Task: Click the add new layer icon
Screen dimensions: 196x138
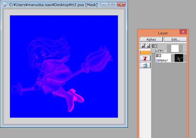Action: [x=142, y=46]
